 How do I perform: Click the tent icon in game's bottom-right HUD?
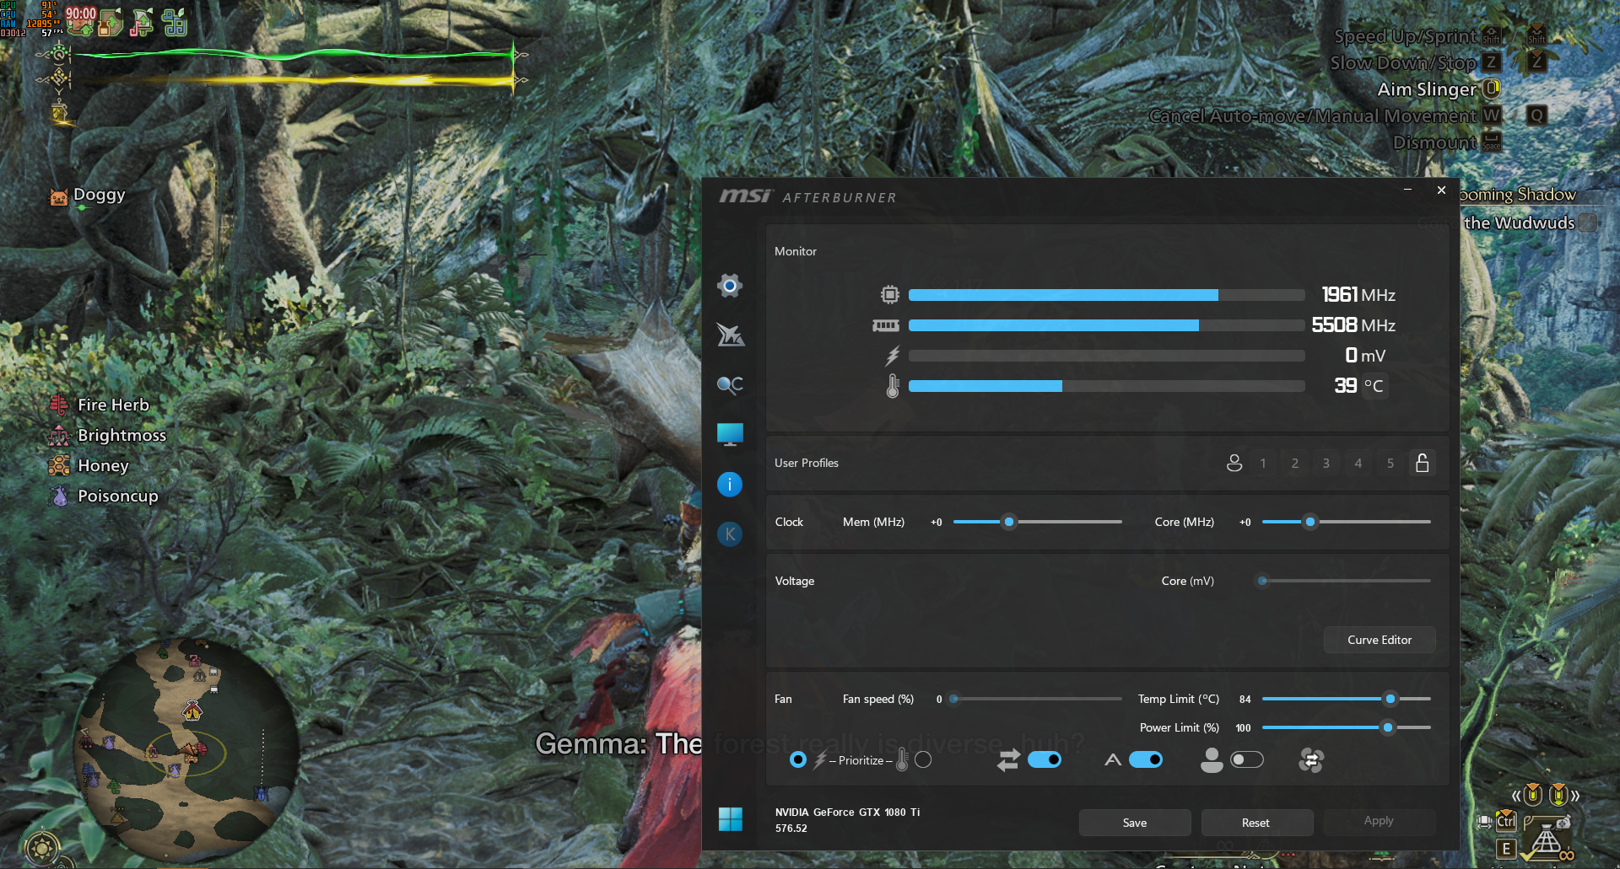pos(1546,841)
